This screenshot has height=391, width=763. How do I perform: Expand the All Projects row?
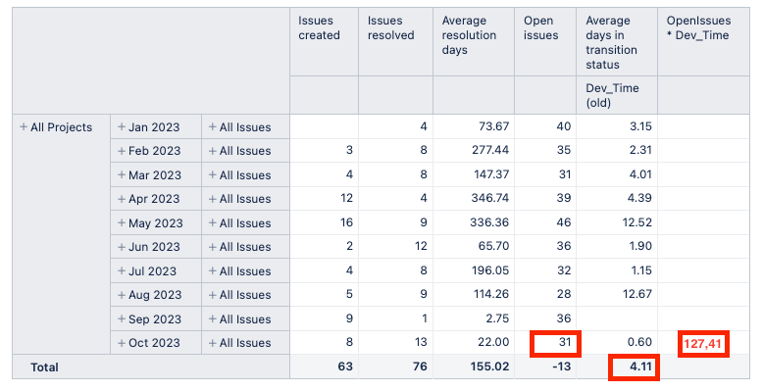coord(24,127)
